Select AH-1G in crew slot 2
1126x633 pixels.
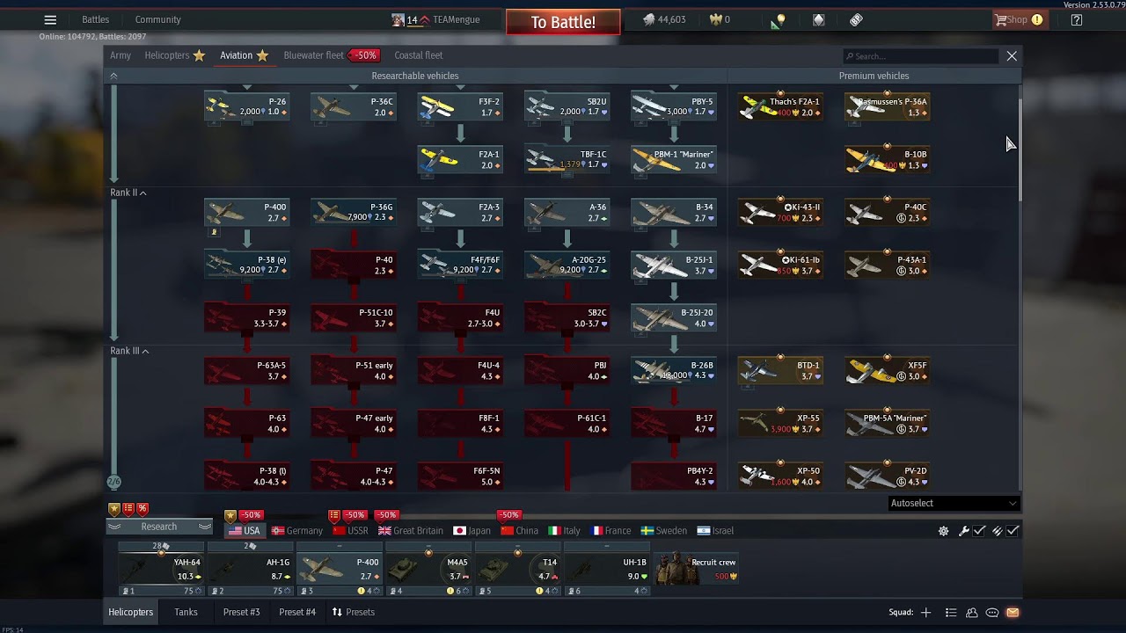coord(250,569)
